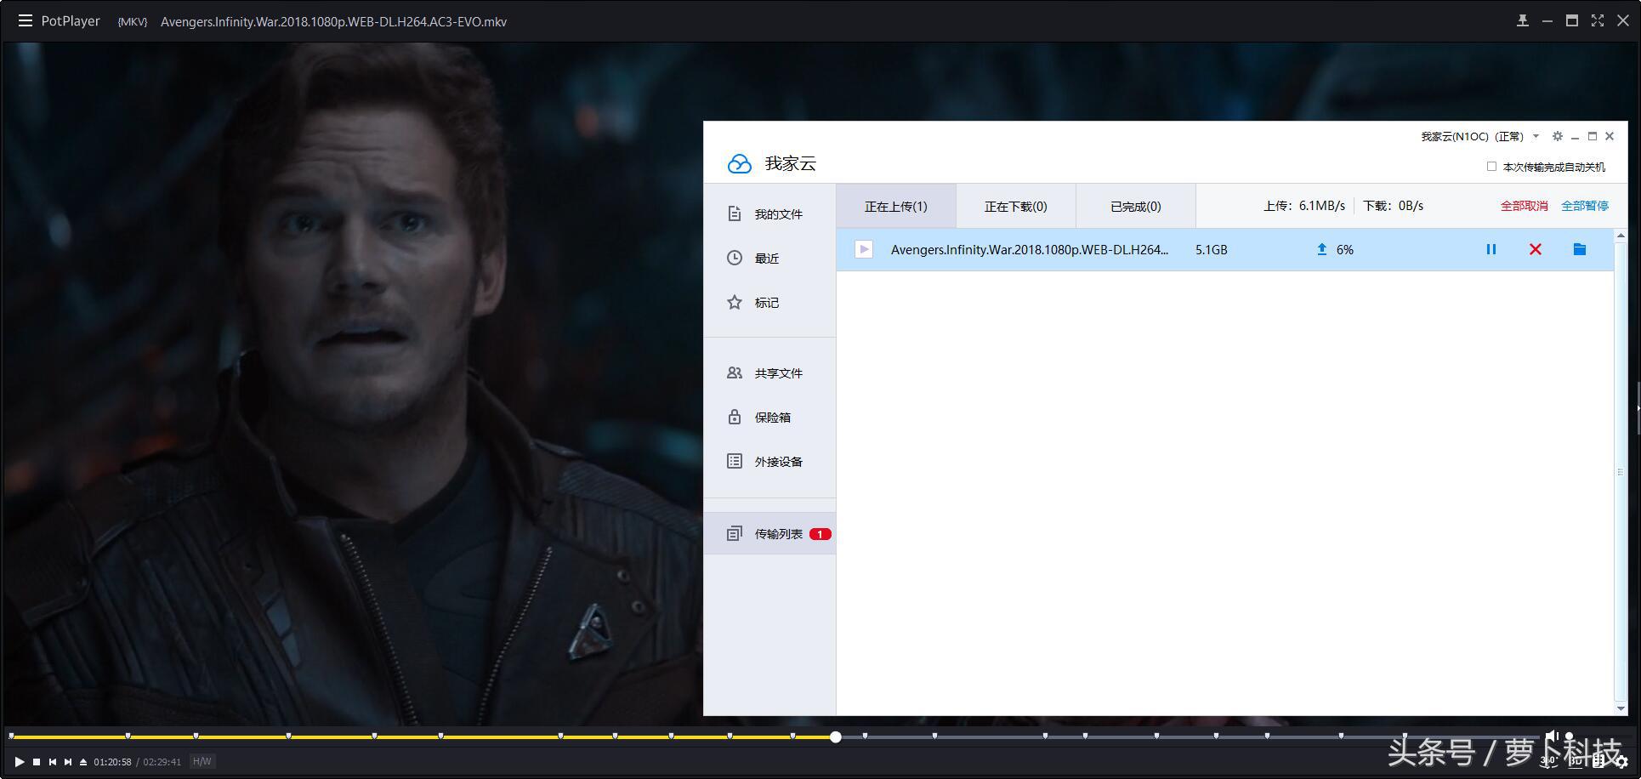
Task: Open 我的文件 section in the cloud sidebar
Action: [776, 213]
